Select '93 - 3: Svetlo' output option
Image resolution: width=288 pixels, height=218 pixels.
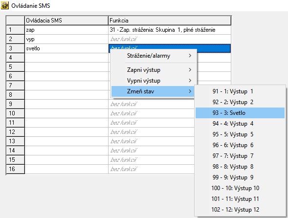click(240, 113)
